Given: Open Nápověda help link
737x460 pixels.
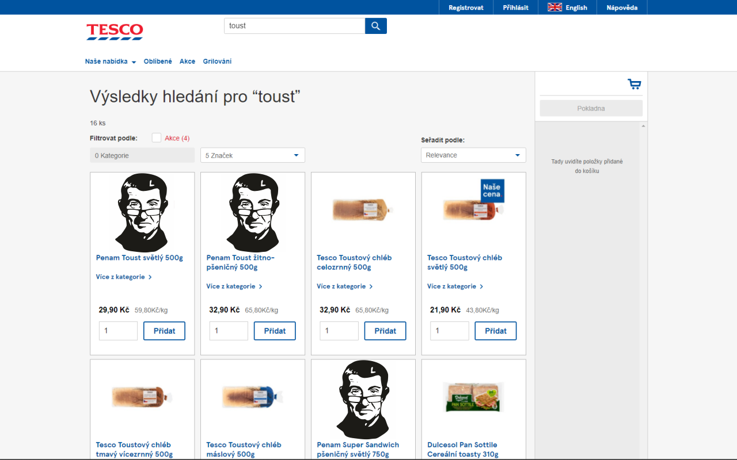Looking at the screenshot, I should pyautogui.click(x=622, y=7).
